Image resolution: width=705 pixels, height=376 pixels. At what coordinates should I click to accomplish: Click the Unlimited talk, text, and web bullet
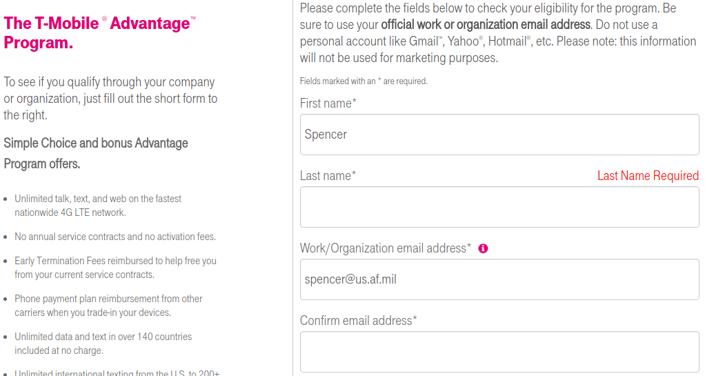coord(98,206)
